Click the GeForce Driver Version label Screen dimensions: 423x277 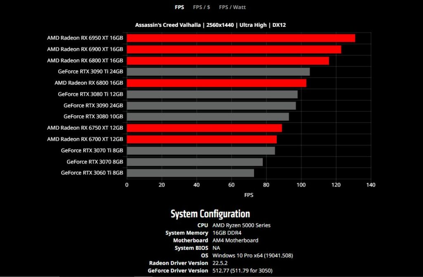pos(178,271)
